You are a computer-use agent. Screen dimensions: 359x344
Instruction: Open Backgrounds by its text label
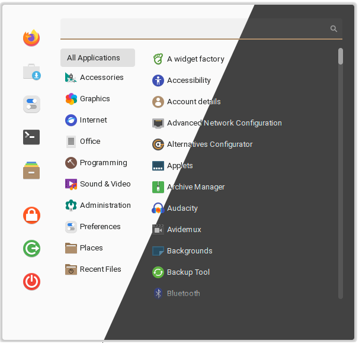click(x=190, y=251)
